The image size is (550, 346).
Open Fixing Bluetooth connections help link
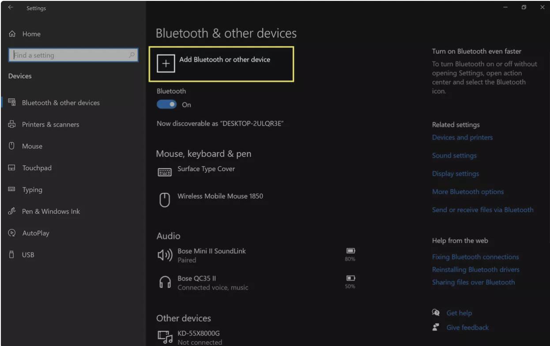(475, 257)
